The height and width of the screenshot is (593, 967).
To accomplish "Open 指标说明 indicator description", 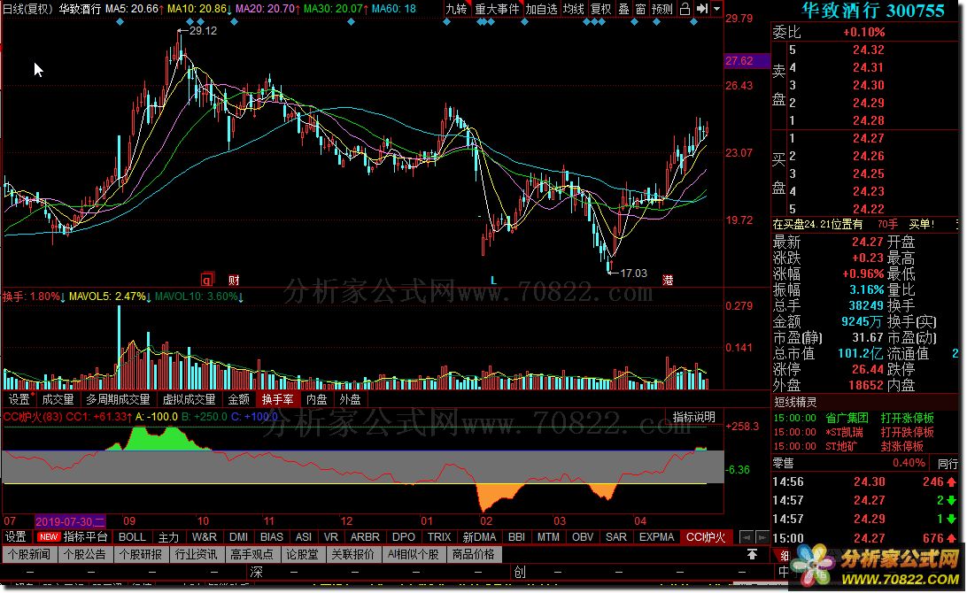I will click(693, 418).
